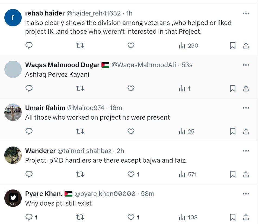The image size is (262, 224).
Task: Repost rehab haider's tweet
Action: click(80, 45)
